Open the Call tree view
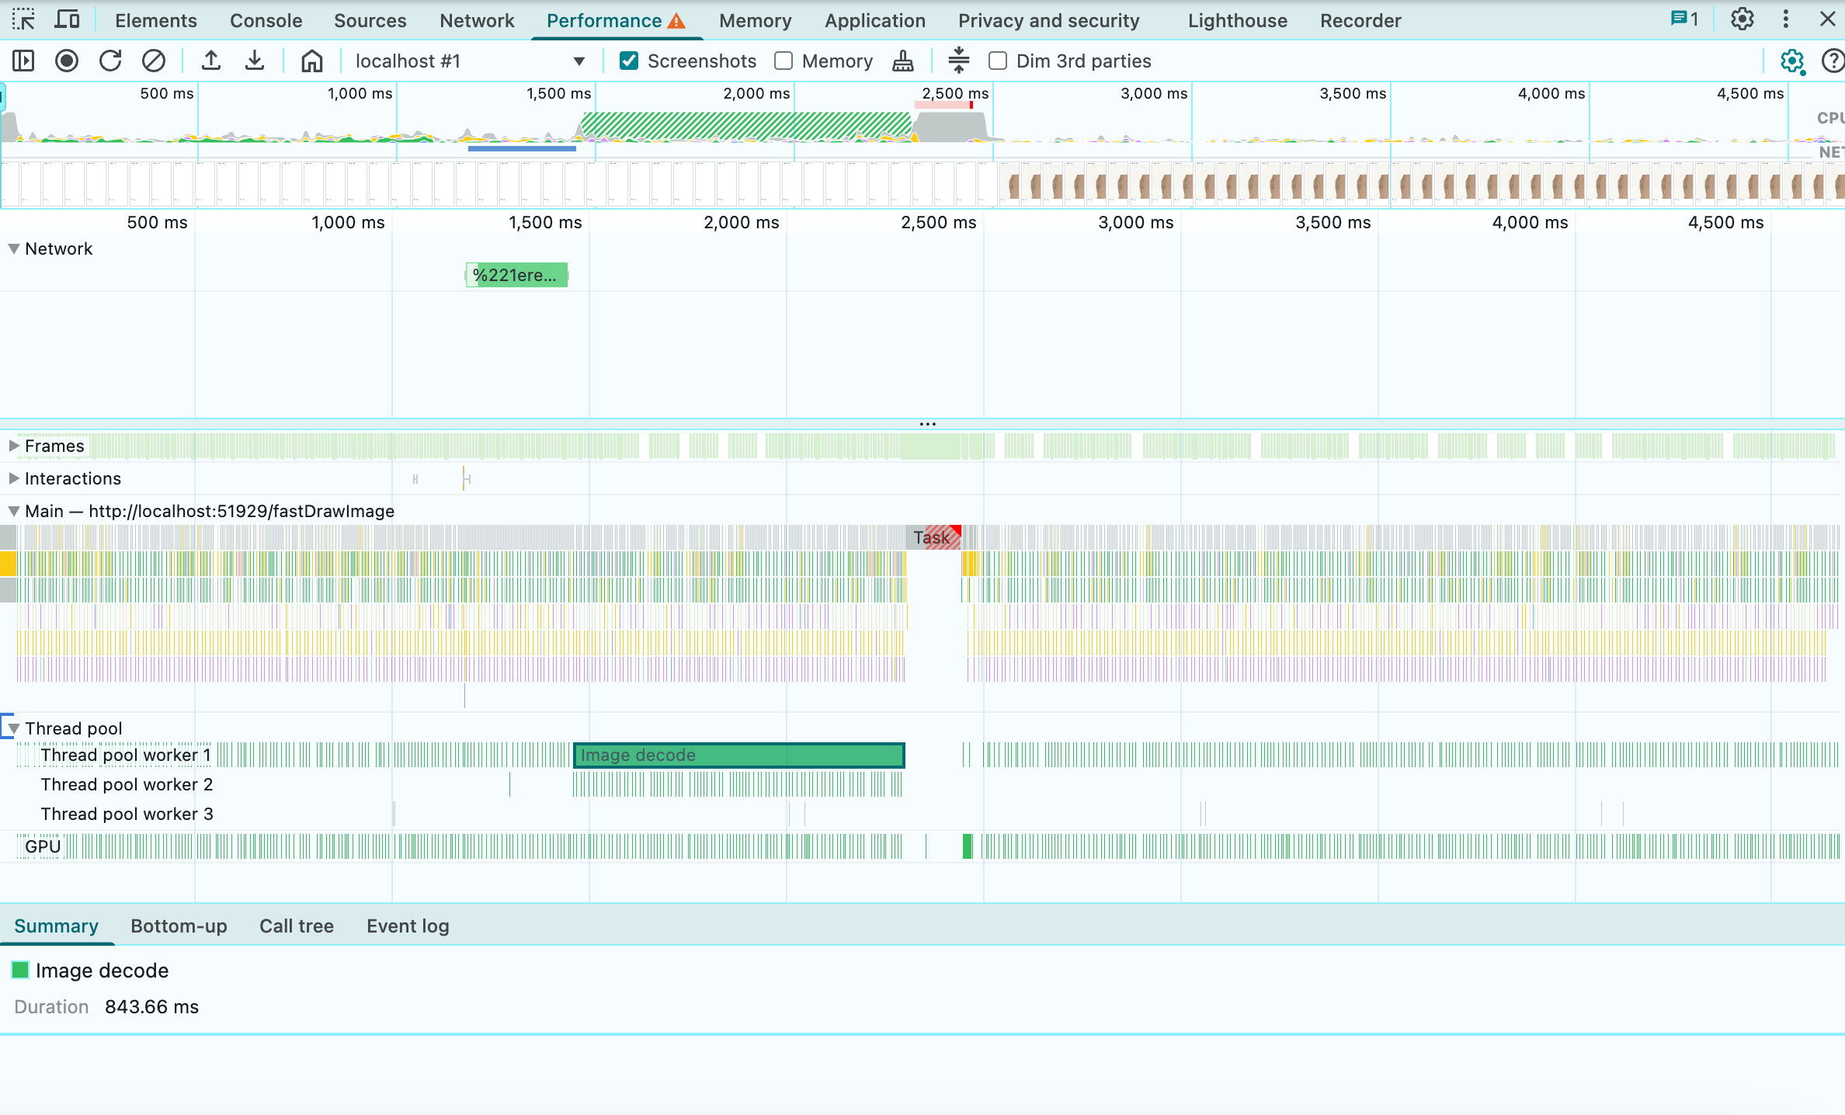Image resolution: width=1845 pixels, height=1115 pixels. (296, 926)
